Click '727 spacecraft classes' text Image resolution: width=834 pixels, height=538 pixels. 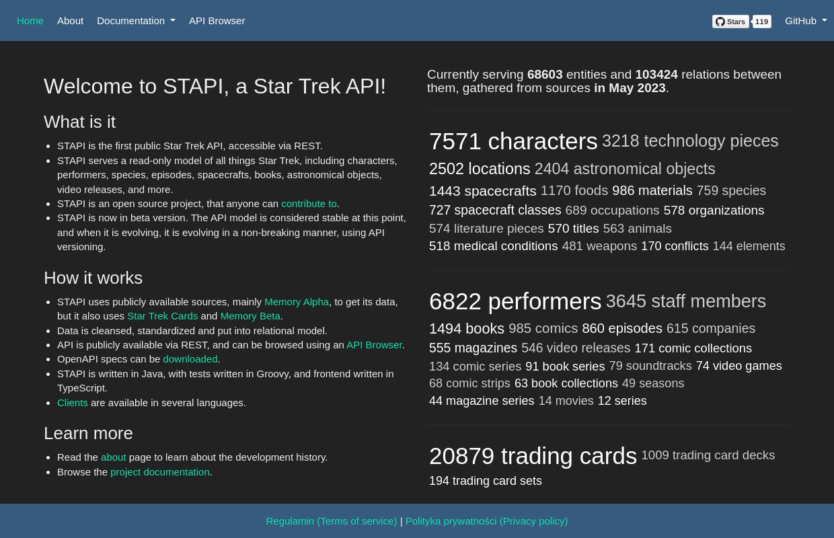tap(495, 210)
